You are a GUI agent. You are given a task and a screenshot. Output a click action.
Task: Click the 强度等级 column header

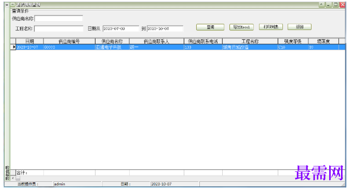tap(293, 41)
